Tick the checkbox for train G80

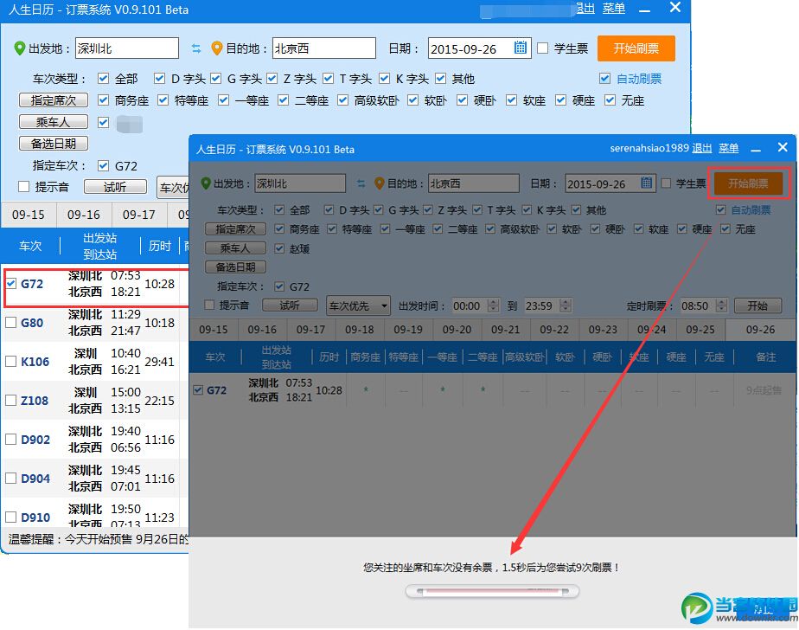click(x=11, y=323)
